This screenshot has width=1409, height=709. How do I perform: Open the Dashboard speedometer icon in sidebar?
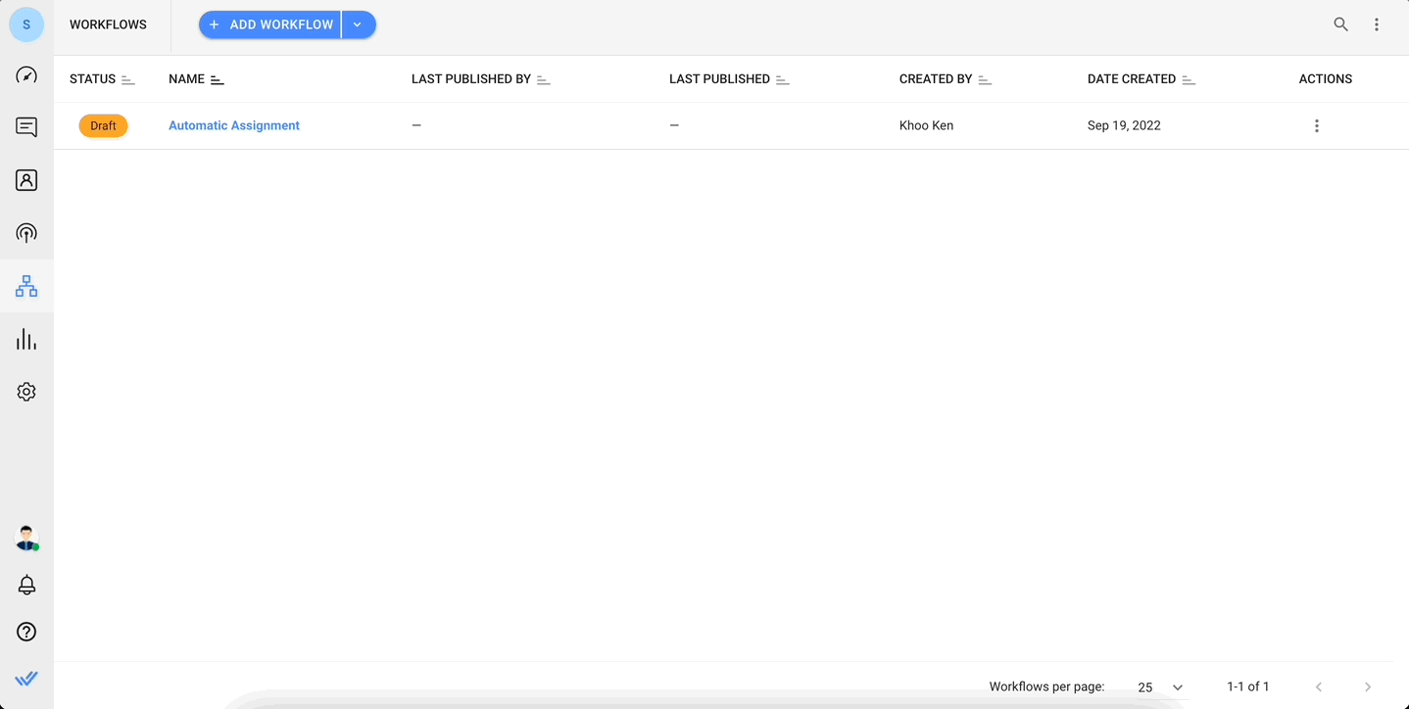click(26, 75)
